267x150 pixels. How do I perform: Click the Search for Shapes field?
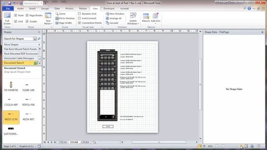pos(18,39)
